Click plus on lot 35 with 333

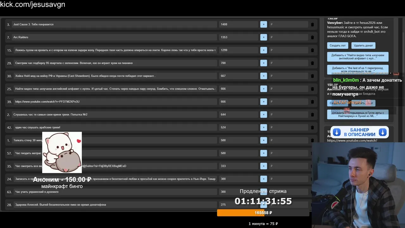coord(264,166)
